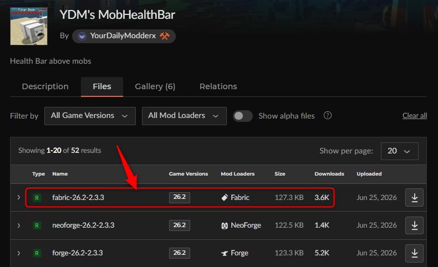Open the alpha files help question mark
This screenshot has height=267, width=438.
(x=327, y=115)
